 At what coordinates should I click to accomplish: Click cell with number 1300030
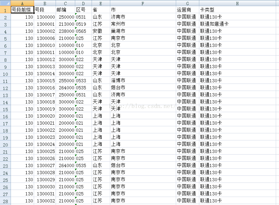click(x=45, y=186)
